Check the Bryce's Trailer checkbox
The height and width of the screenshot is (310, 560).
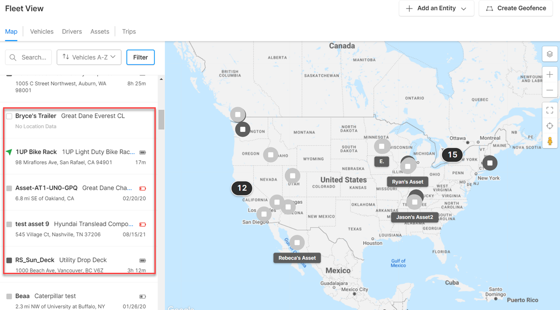tap(9, 116)
